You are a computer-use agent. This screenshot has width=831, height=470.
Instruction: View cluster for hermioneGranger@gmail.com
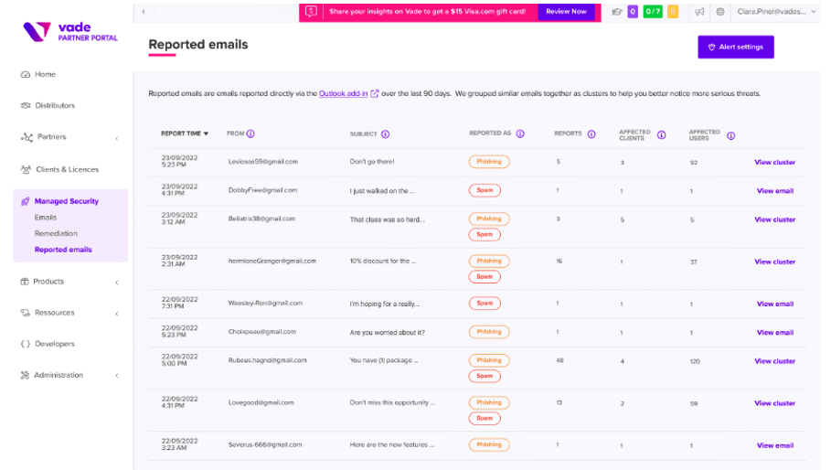coord(775,262)
